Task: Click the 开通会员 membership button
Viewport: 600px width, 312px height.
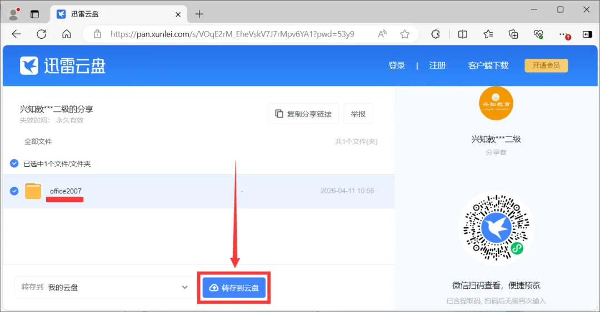Action: click(546, 65)
